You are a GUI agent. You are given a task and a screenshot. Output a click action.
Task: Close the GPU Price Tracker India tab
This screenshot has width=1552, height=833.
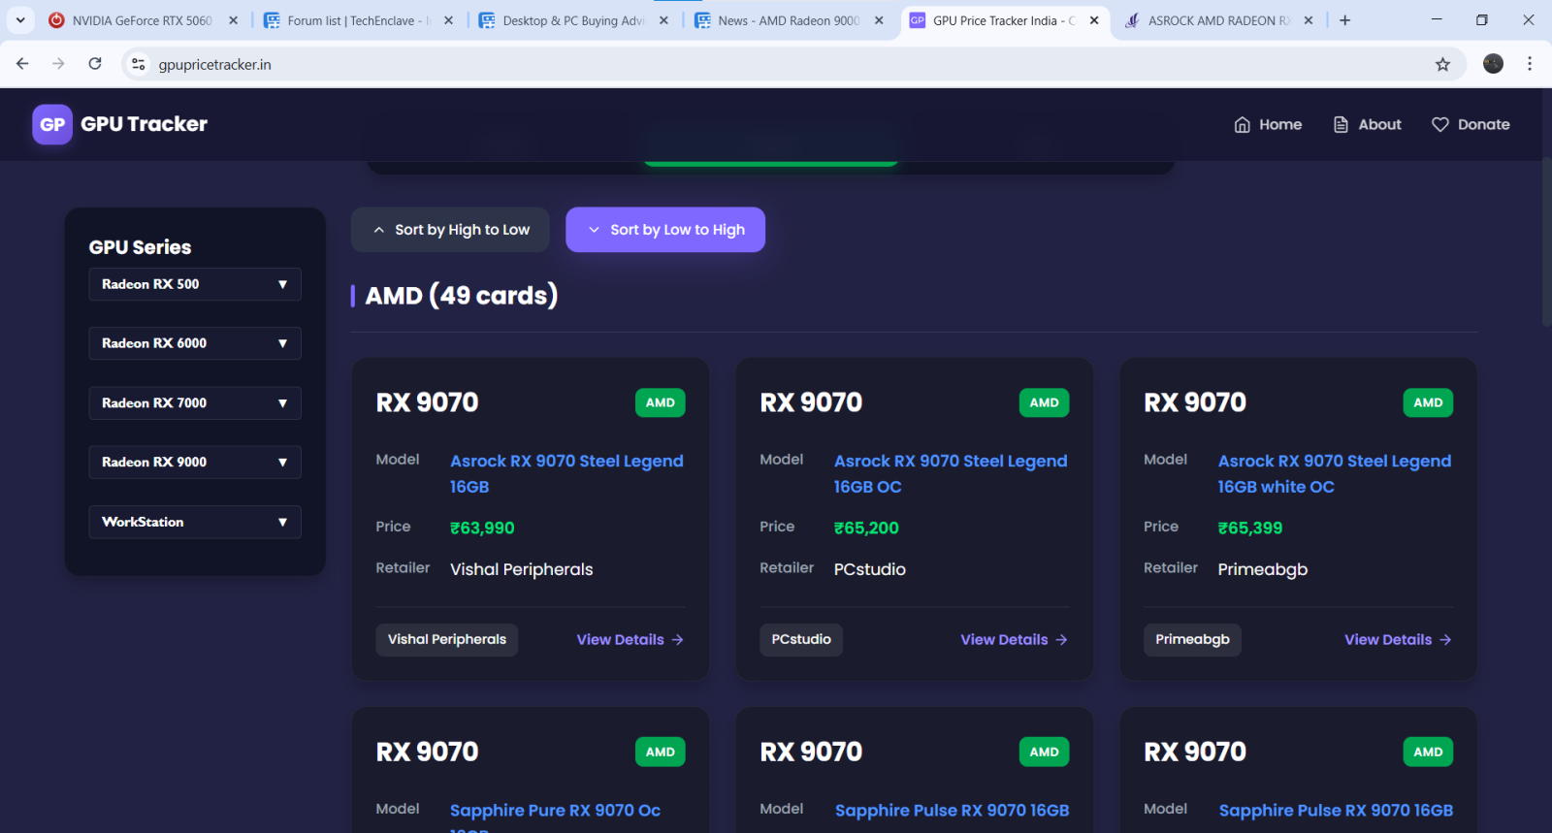(1094, 20)
